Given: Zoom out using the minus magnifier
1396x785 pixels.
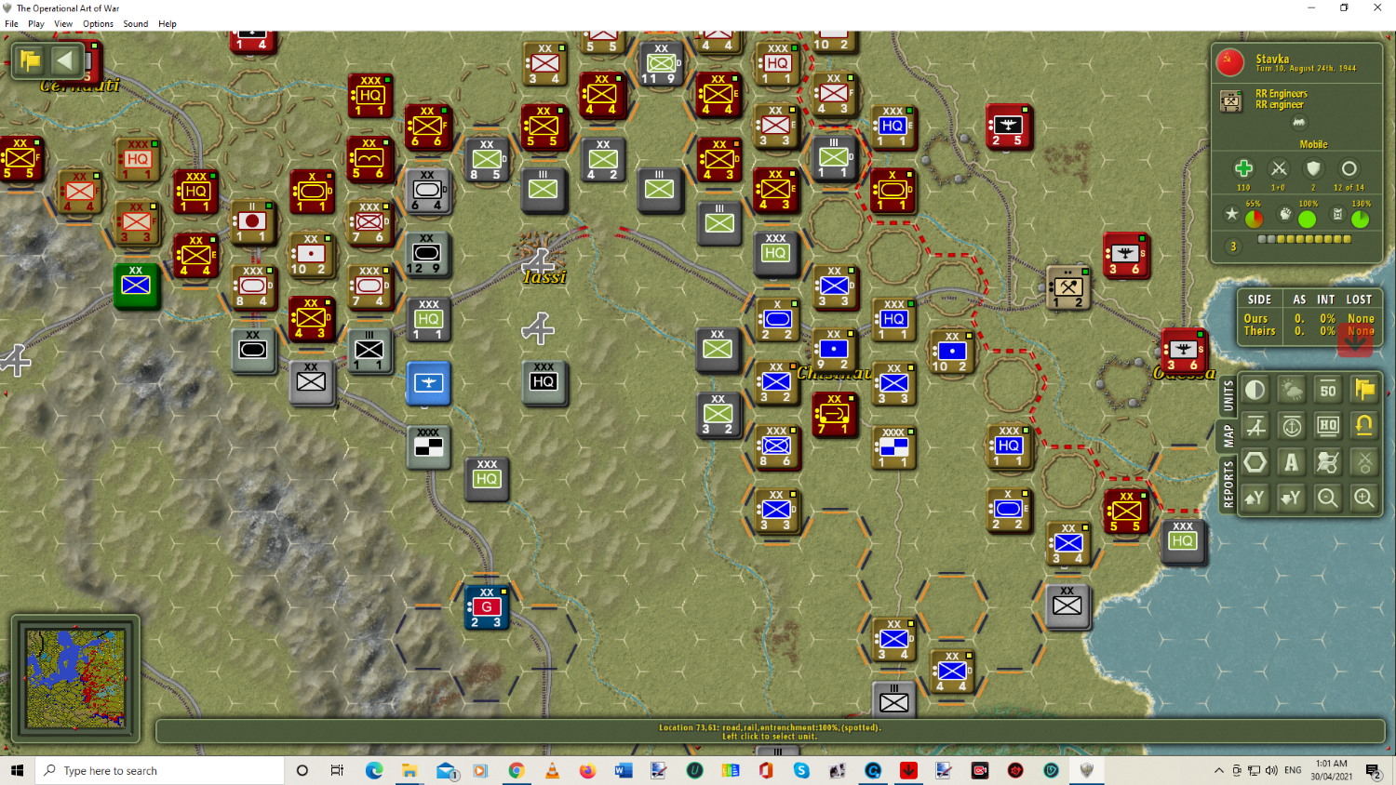Looking at the screenshot, I should (x=1328, y=499).
